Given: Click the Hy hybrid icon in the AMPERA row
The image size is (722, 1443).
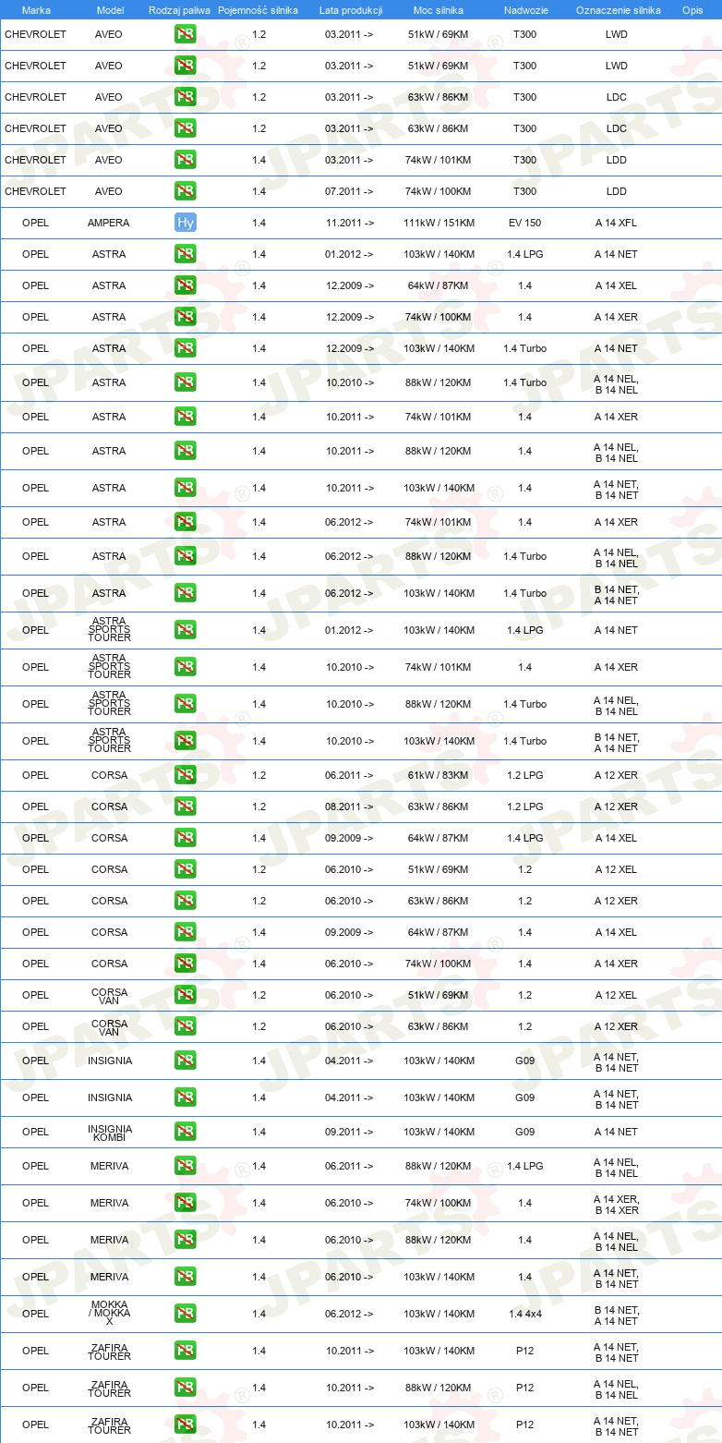Looking at the screenshot, I should (186, 223).
